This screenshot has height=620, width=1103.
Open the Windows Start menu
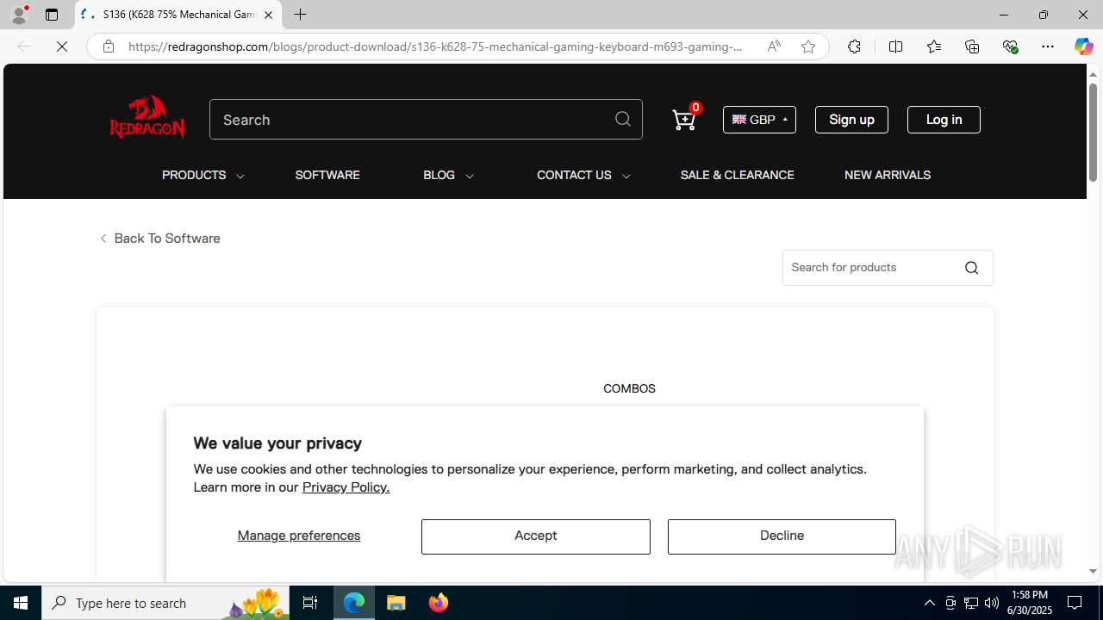coord(21,603)
